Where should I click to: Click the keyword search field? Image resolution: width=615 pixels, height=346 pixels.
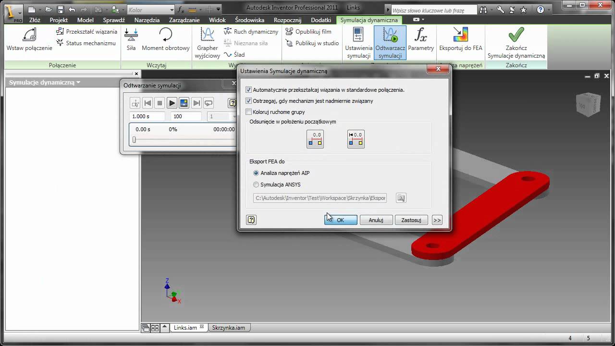coord(434,10)
